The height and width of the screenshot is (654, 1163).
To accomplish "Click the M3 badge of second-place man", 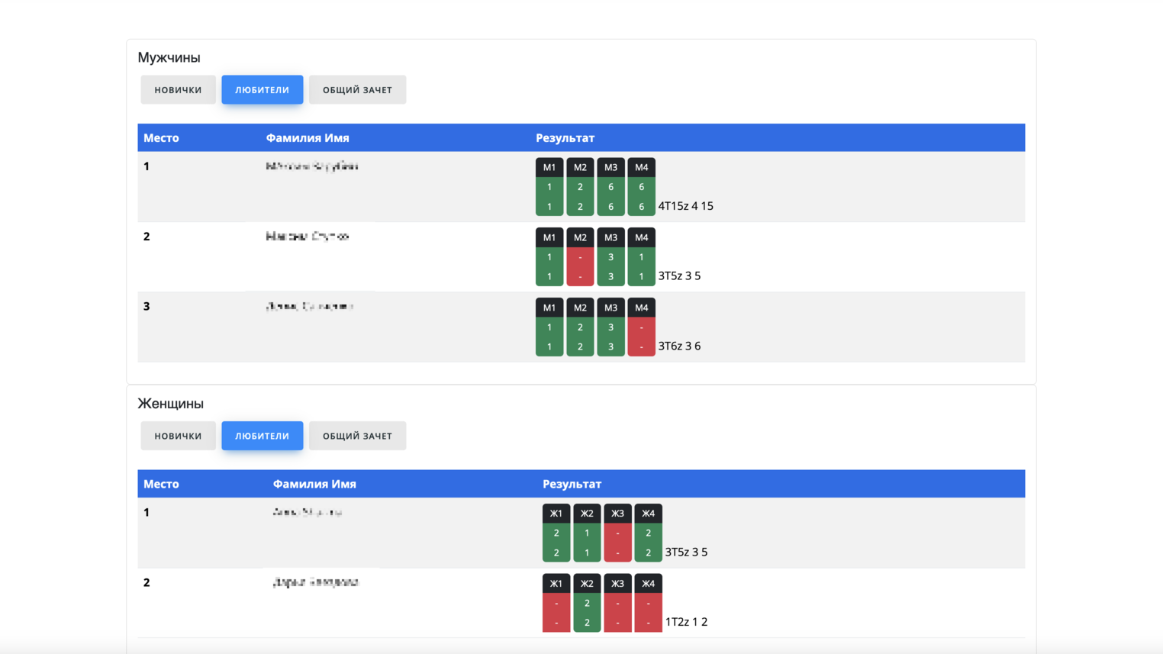I will [x=610, y=238].
